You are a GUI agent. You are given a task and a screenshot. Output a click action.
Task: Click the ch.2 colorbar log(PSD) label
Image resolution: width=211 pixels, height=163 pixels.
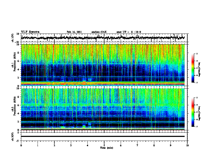(x=200, y=113)
